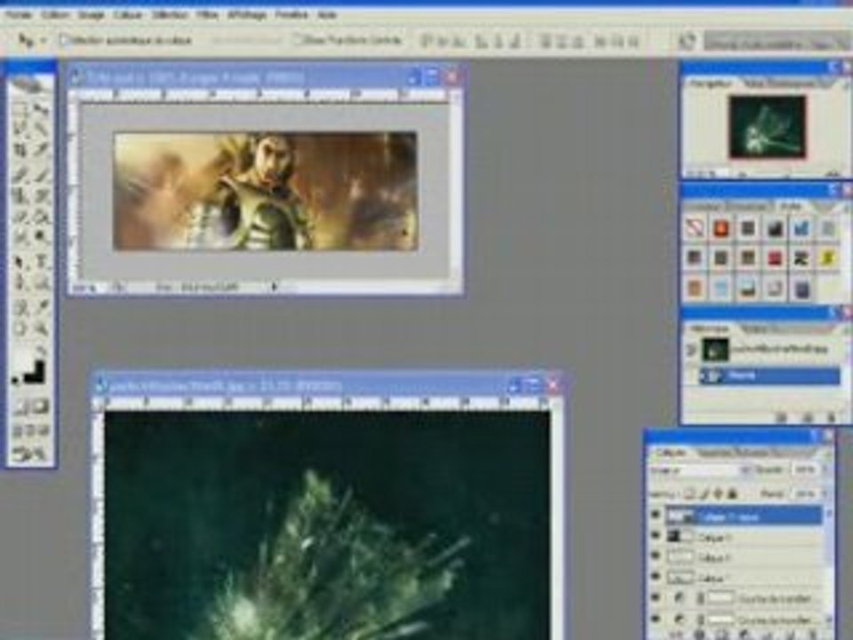Toggle eye of black-thumbnail Calque layer
The width and height of the screenshot is (853, 640).
pyautogui.click(x=656, y=537)
